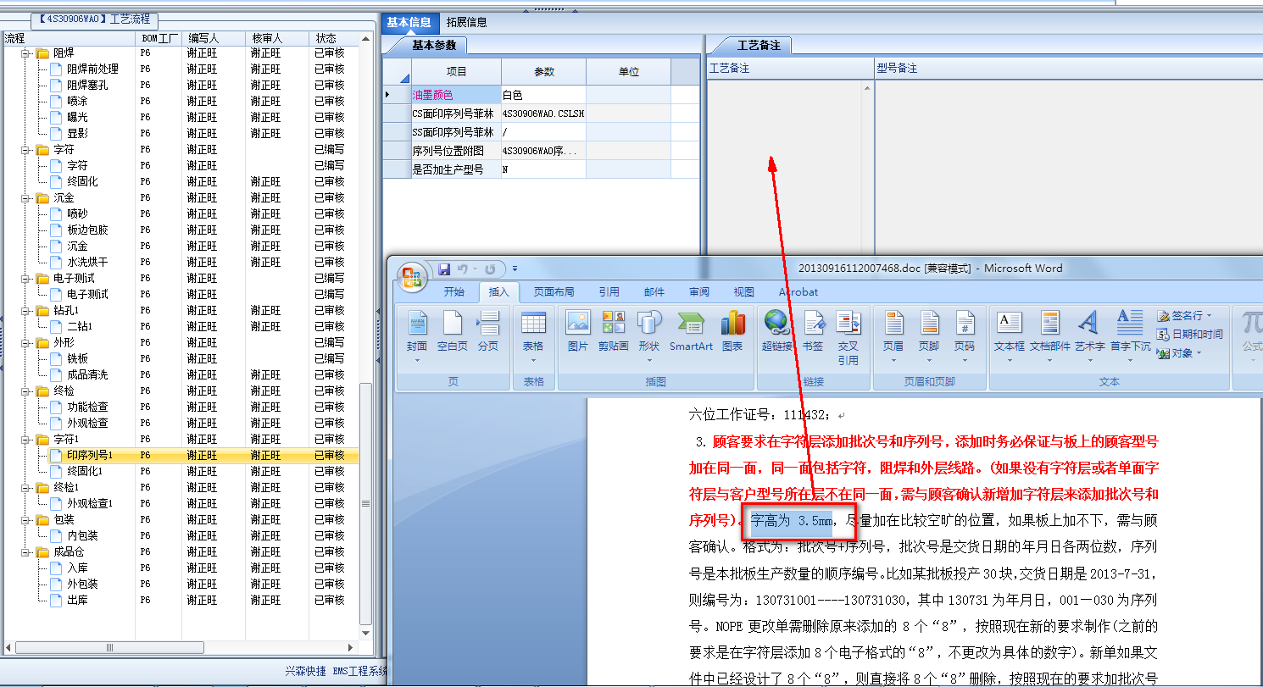The width and height of the screenshot is (1263, 687).
Task: Open the 审阅 ribbon tab
Action: (x=699, y=291)
